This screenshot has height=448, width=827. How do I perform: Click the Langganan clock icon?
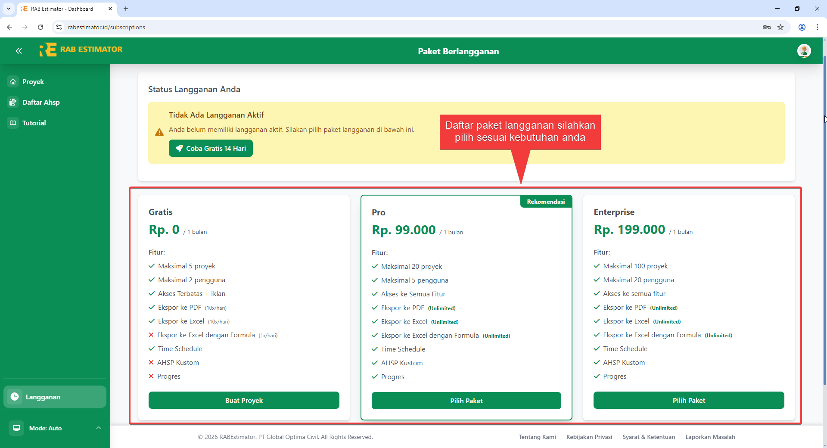pyautogui.click(x=15, y=397)
